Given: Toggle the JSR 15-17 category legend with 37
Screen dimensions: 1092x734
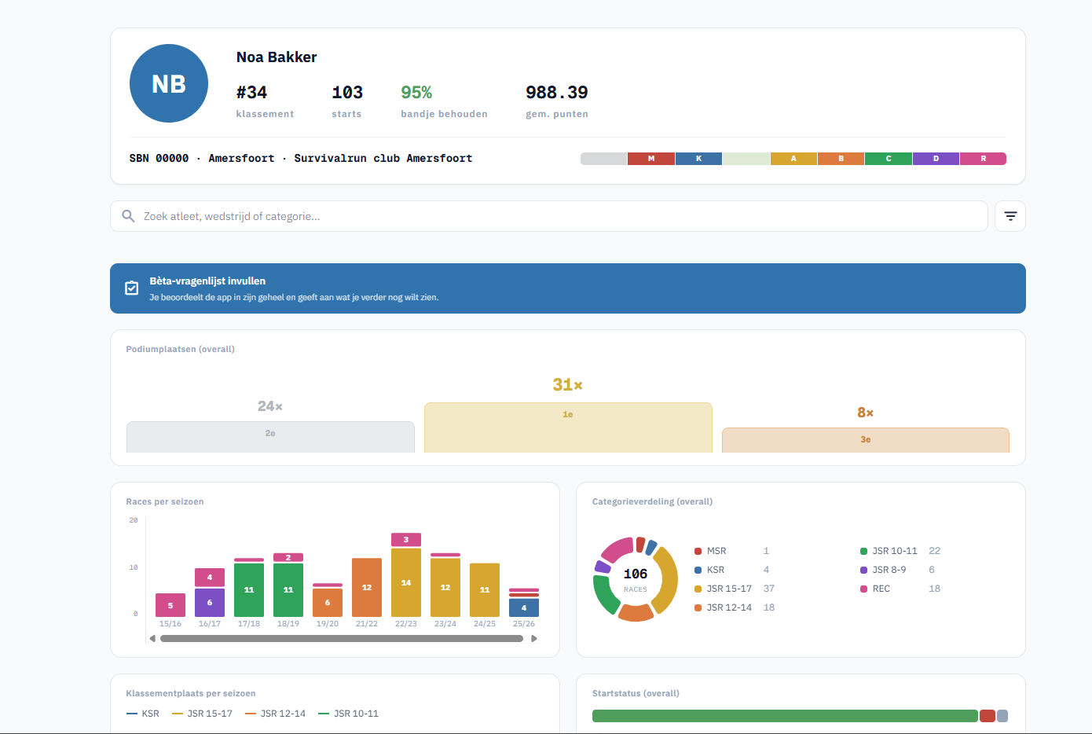Looking at the screenshot, I should click(735, 589).
